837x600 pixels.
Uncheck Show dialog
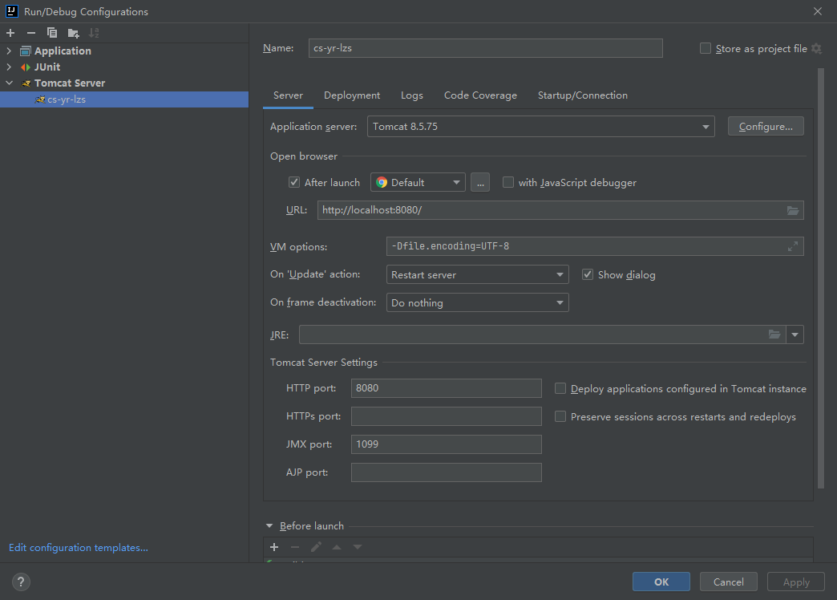coord(587,274)
